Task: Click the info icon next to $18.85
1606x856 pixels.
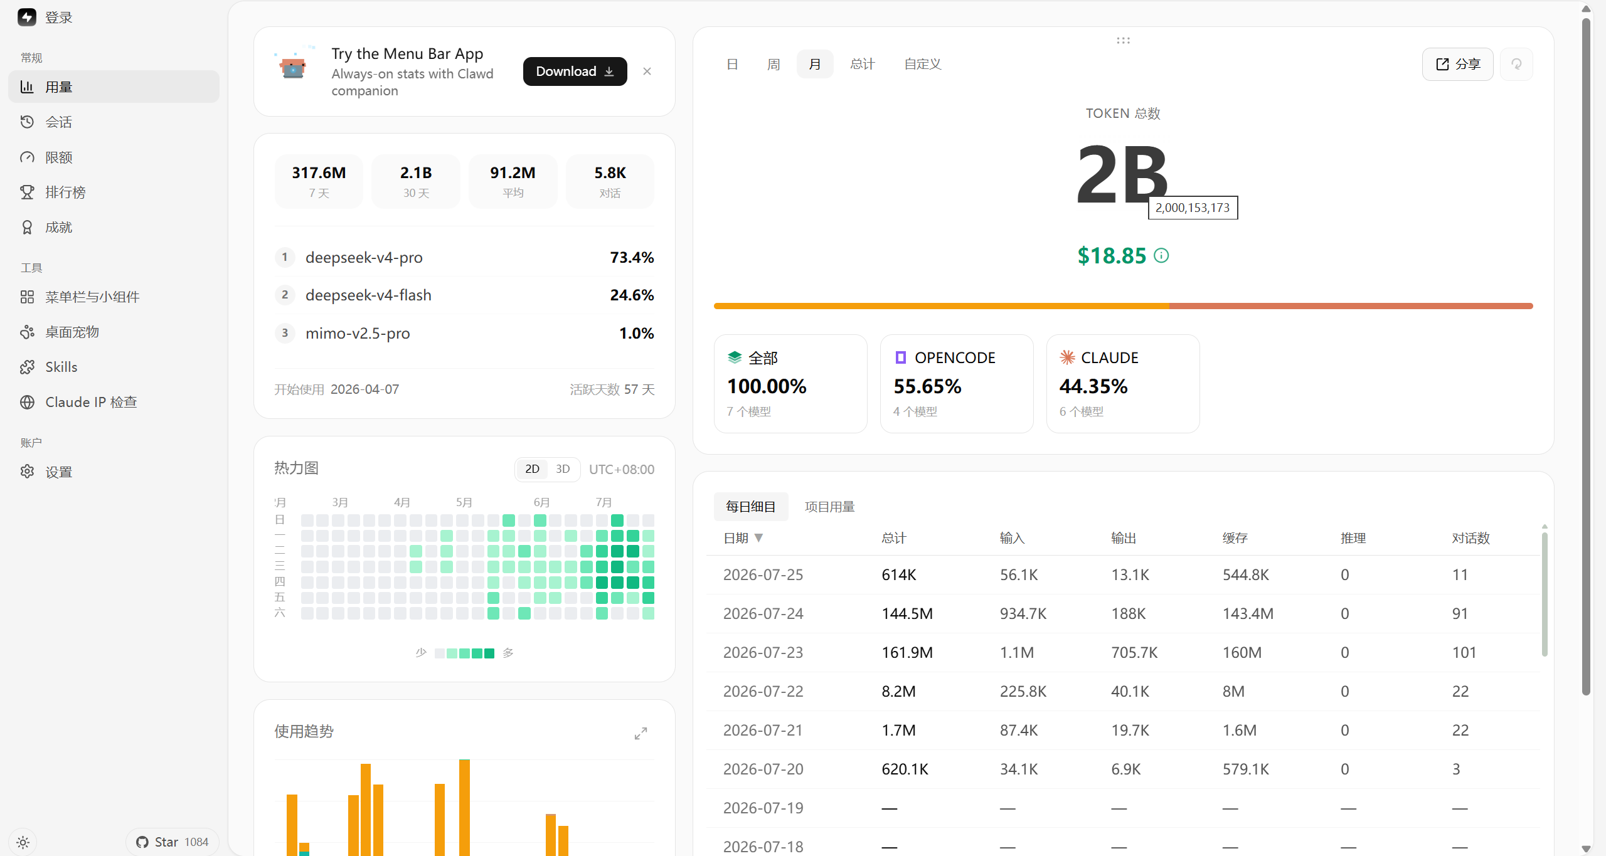Action: click(x=1161, y=256)
